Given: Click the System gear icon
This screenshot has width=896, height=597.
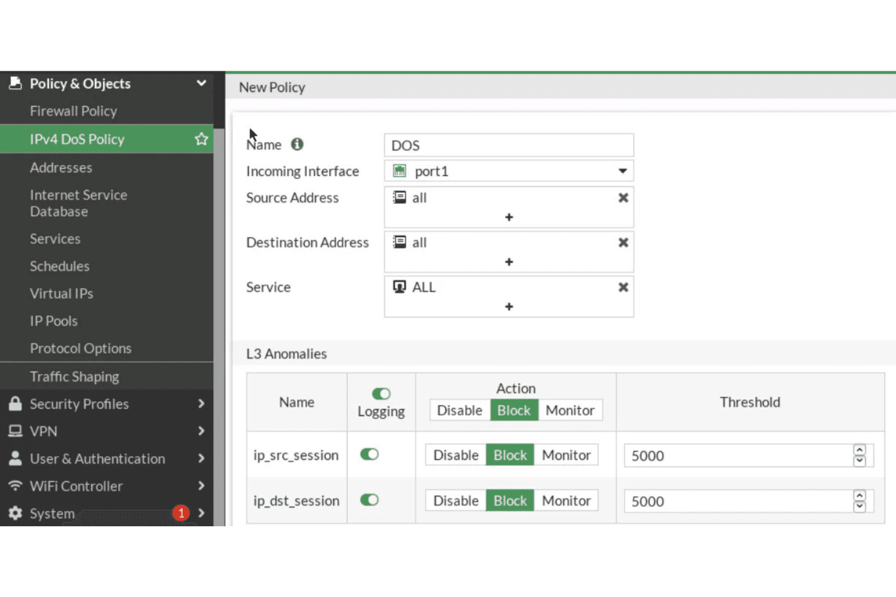Looking at the screenshot, I should [x=15, y=513].
